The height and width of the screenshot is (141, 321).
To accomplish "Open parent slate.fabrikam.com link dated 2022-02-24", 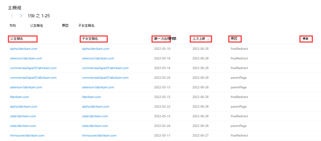I will pyautogui.click(x=23, y=126).
